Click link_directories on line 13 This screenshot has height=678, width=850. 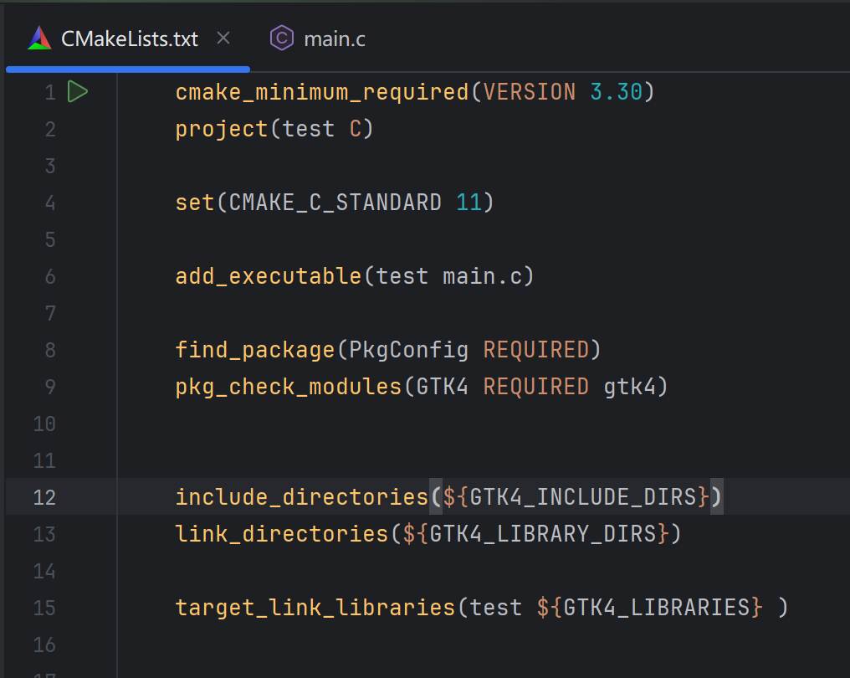[x=282, y=534]
